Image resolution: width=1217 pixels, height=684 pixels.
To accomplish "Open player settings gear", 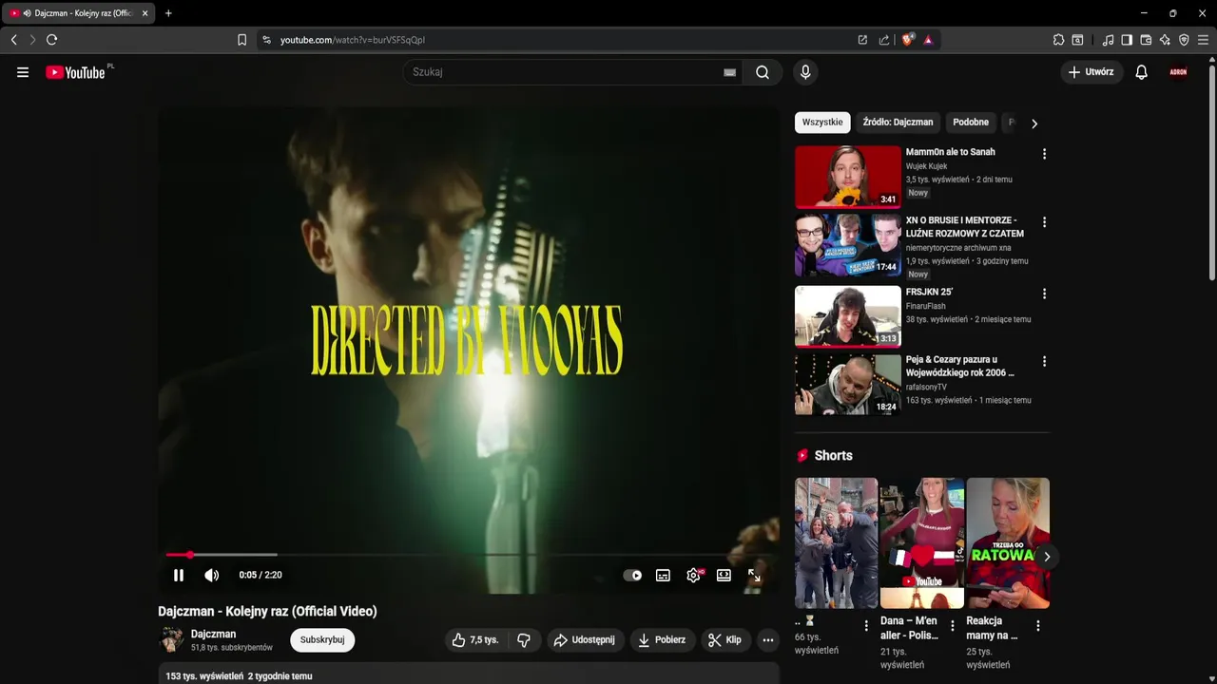I will (x=694, y=575).
